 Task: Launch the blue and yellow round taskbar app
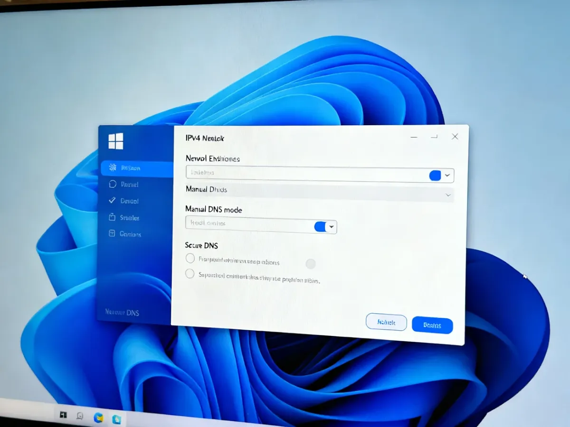[x=98, y=418]
